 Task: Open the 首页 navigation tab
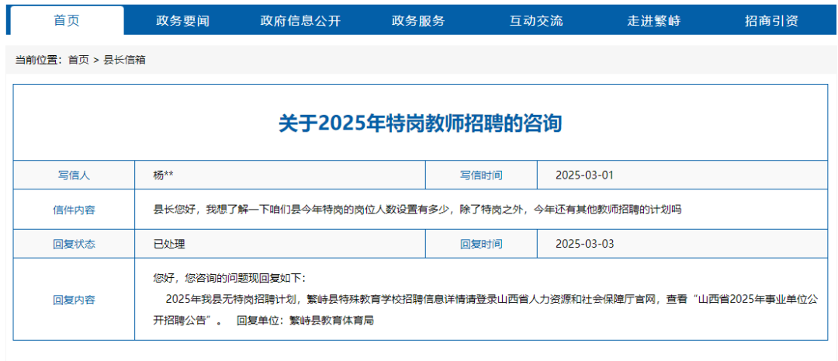point(66,21)
